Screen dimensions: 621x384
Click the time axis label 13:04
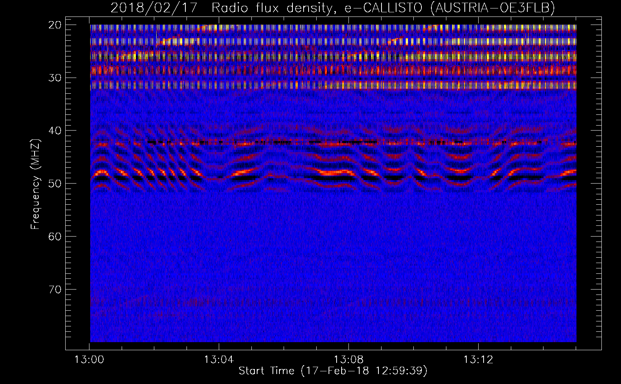coord(219,360)
